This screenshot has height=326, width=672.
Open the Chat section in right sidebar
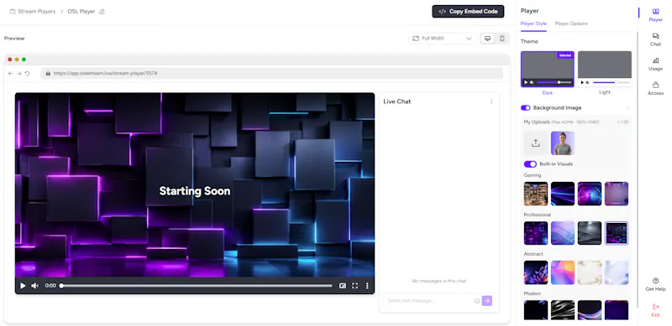(655, 39)
